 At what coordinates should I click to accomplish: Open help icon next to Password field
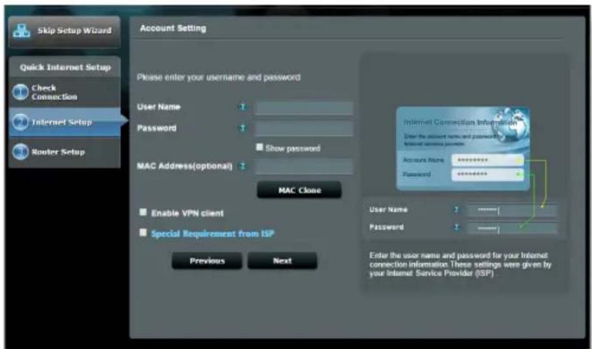pyautogui.click(x=243, y=128)
